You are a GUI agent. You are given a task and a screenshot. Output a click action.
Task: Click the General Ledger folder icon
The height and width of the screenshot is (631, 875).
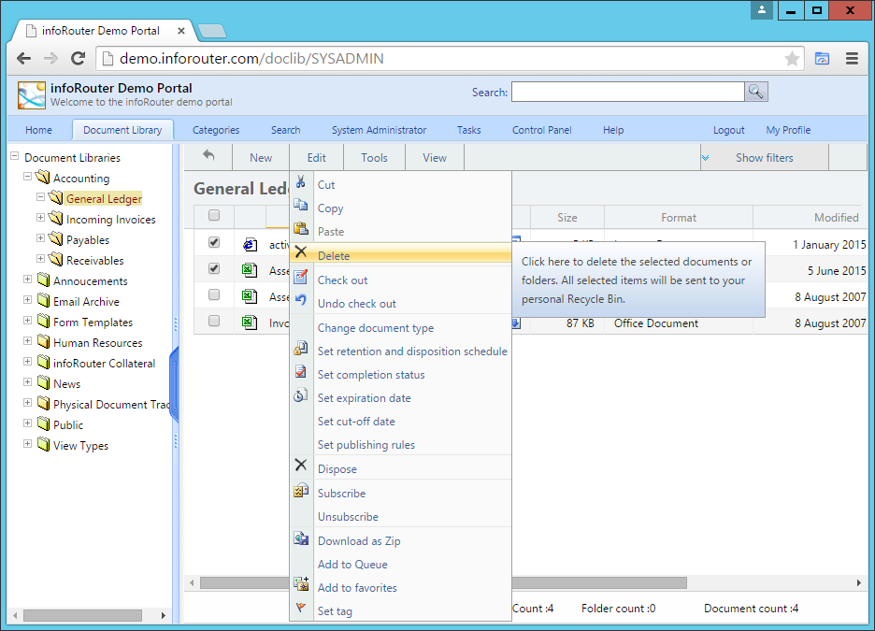55,197
